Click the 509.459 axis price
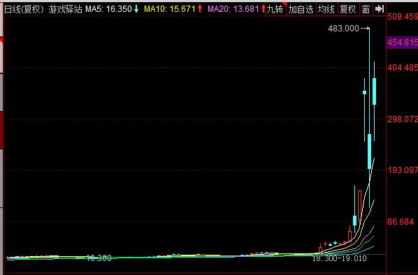The height and width of the screenshot is (275, 418). click(x=403, y=17)
